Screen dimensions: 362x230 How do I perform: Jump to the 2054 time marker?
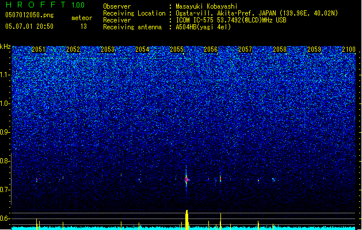[x=142, y=49]
